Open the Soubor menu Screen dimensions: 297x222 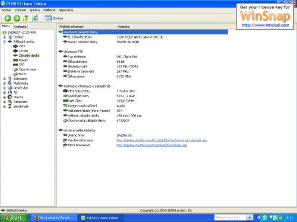pos(7,10)
